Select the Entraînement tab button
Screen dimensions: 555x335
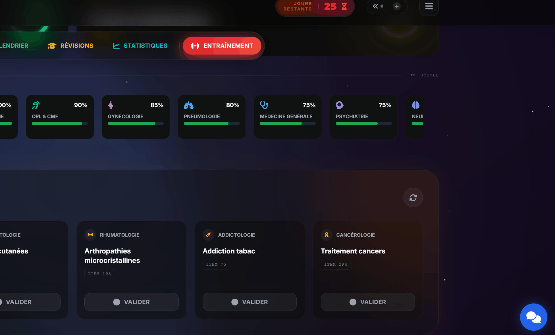pos(222,46)
